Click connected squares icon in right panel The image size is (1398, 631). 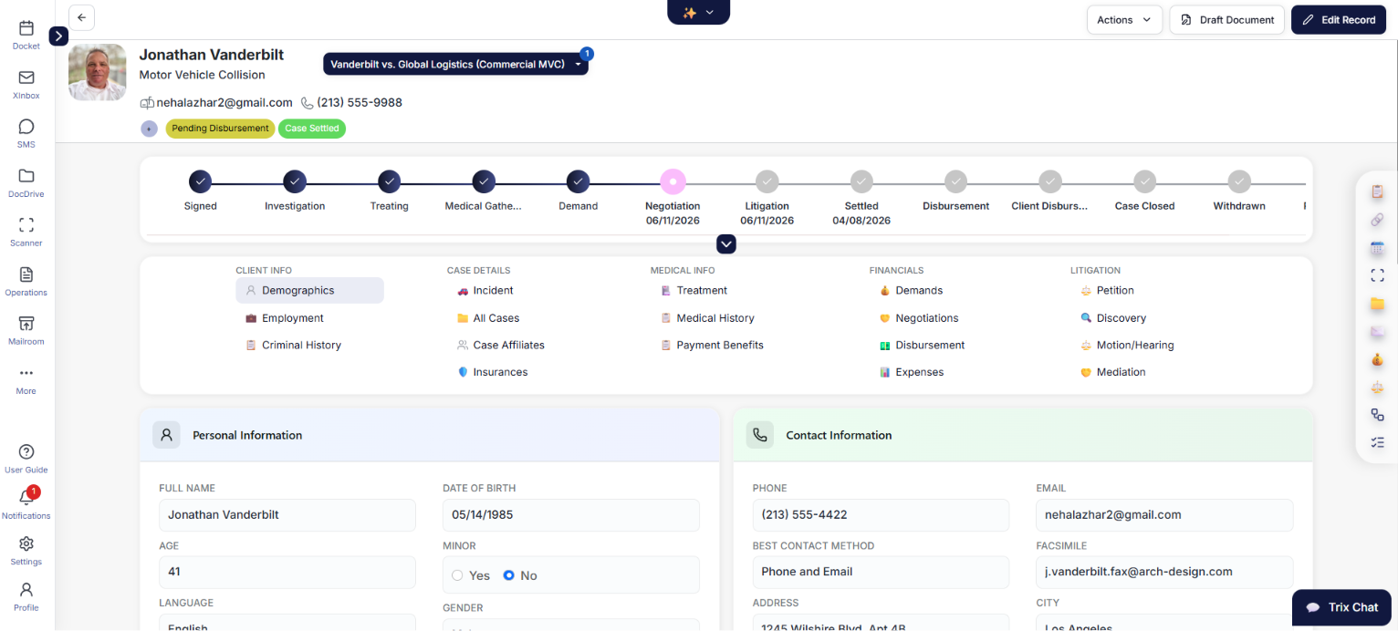pyautogui.click(x=1377, y=415)
